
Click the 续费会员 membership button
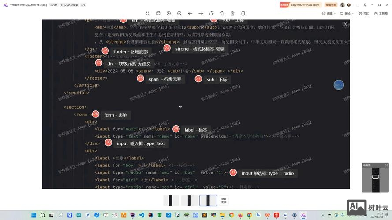(331, 5)
